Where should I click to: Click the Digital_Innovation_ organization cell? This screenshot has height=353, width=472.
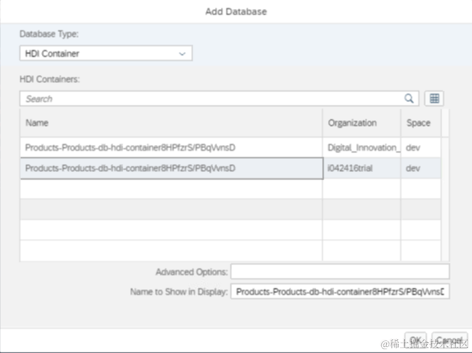coord(362,148)
